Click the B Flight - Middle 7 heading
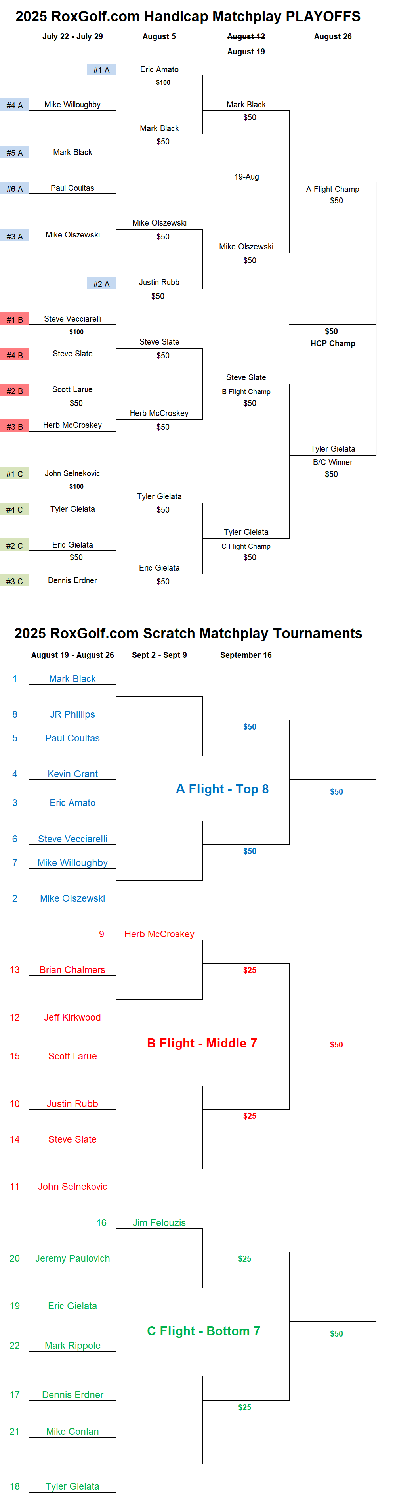The height and width of the screenshot is (1507, 393). click(x=202, y=1043)
